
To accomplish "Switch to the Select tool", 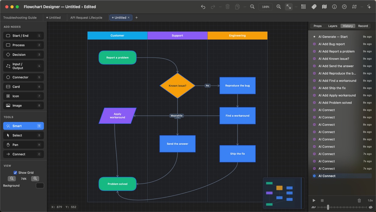I will coord(23,135).
